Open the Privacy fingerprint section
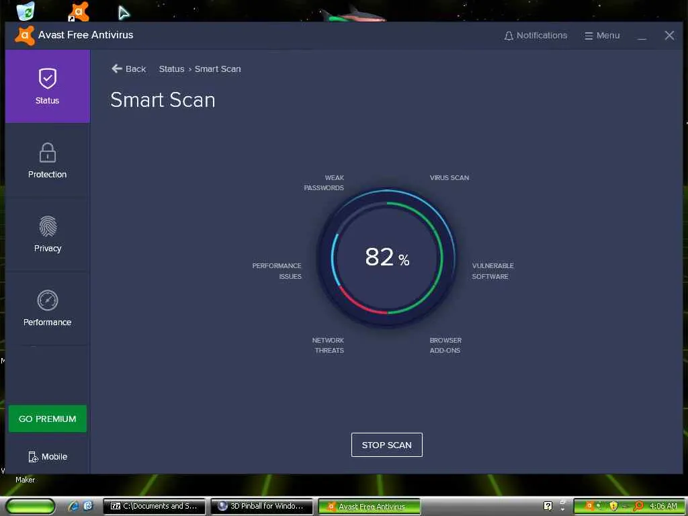The height and width of the screenshot is (516, 688). pos(48,234)
